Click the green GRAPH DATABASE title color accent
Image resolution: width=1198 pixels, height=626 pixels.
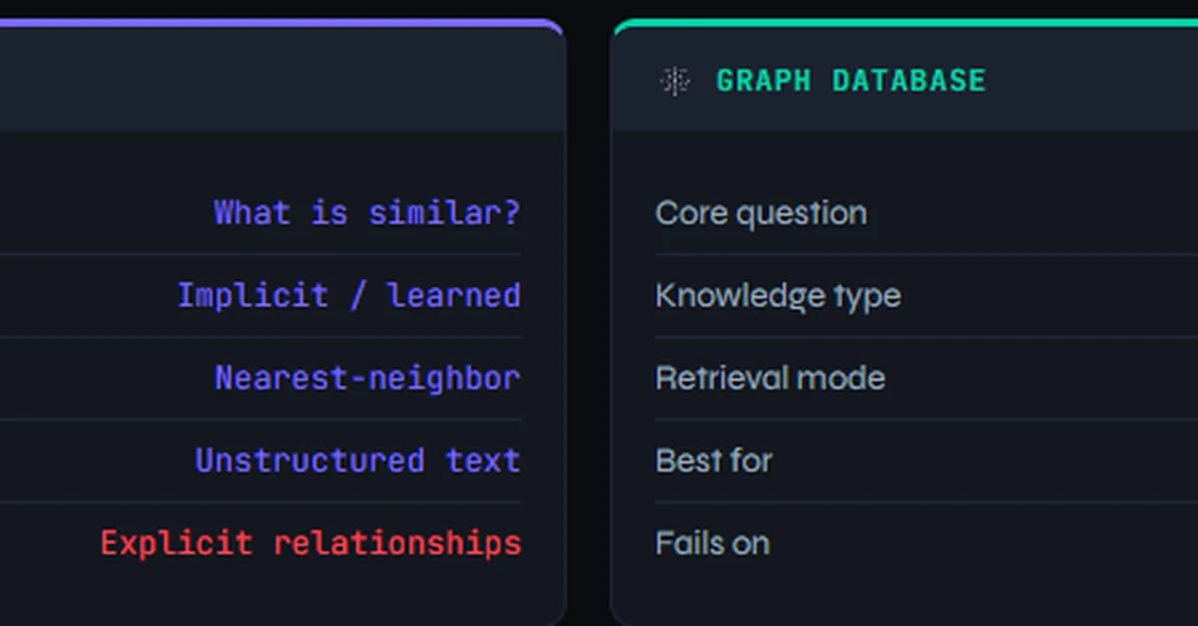(x=852, y=81)
